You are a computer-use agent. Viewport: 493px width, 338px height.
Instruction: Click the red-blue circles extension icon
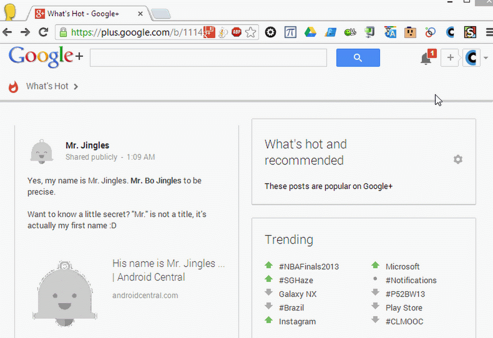[430, 32]
